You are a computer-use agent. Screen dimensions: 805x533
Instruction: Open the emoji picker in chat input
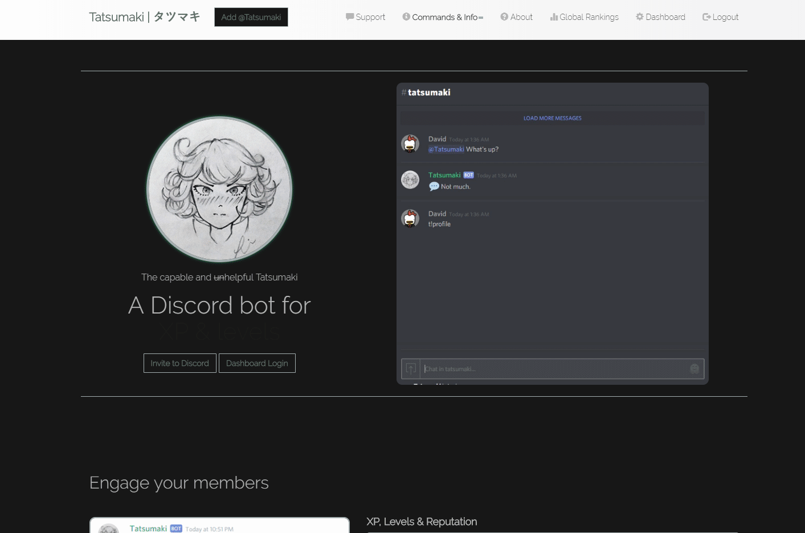coord(694,369)
